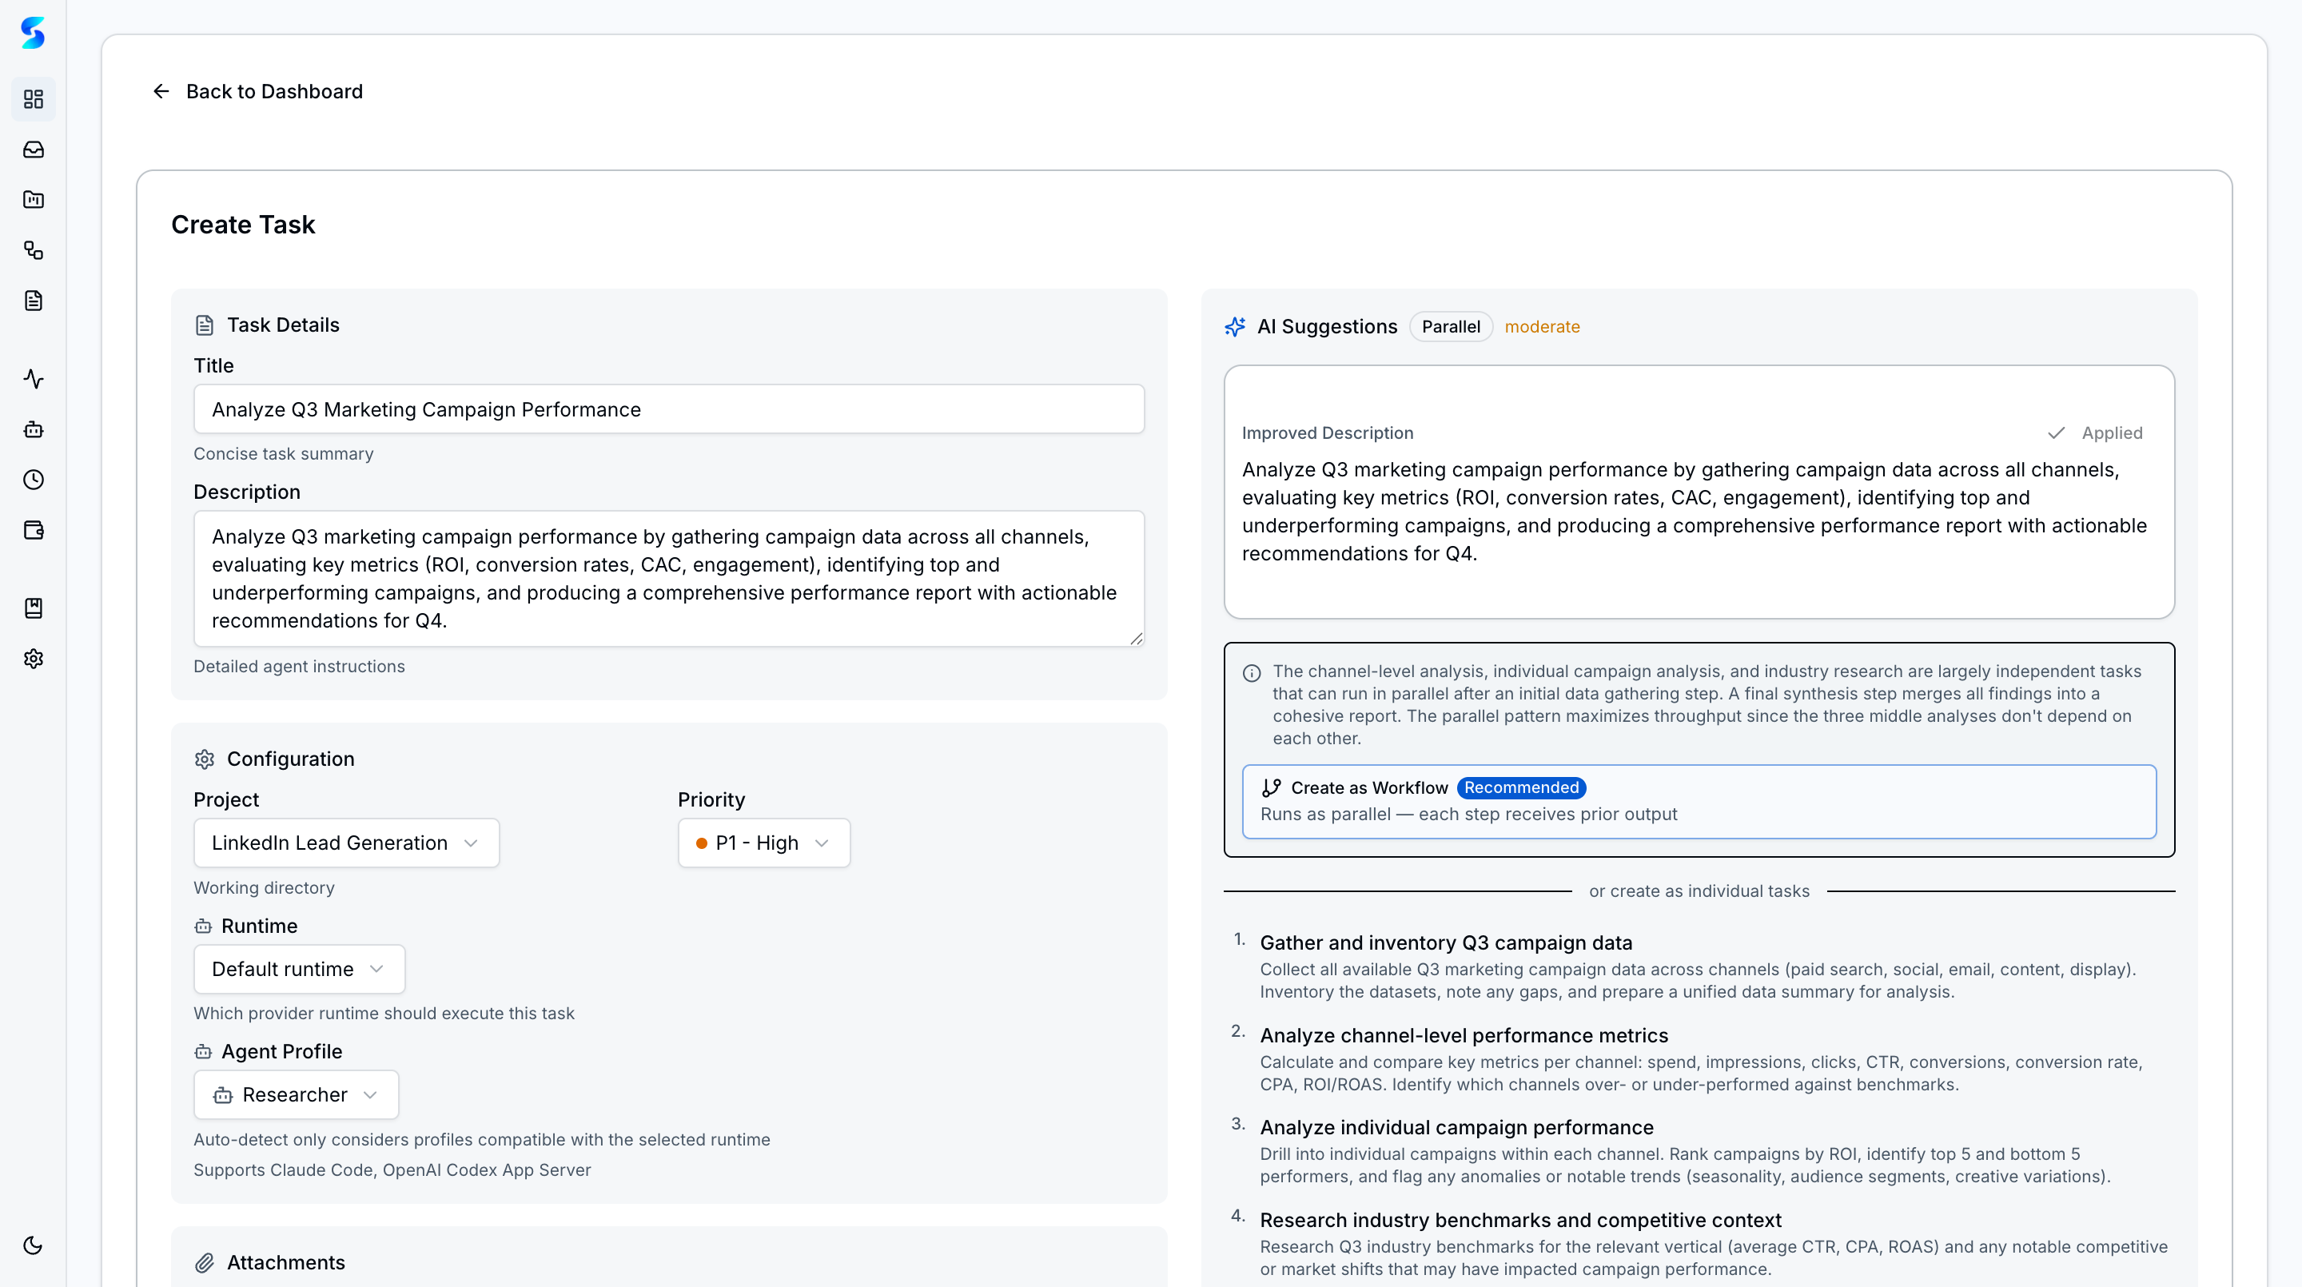Viewport: 2302px width, 1287px height.
Task: Select the agents robot icon in sidebar
Action: [33, 430]
